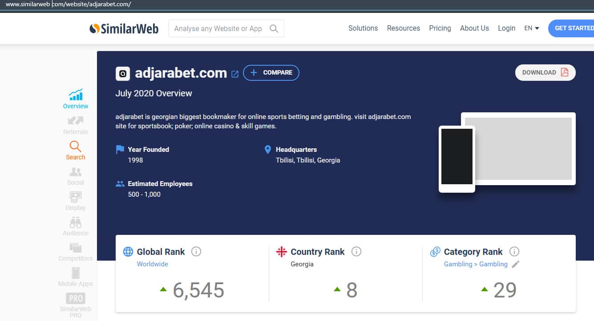Click the Year Founded flag icon
This screenshot has height=321, width=594.
pos(120,150)
